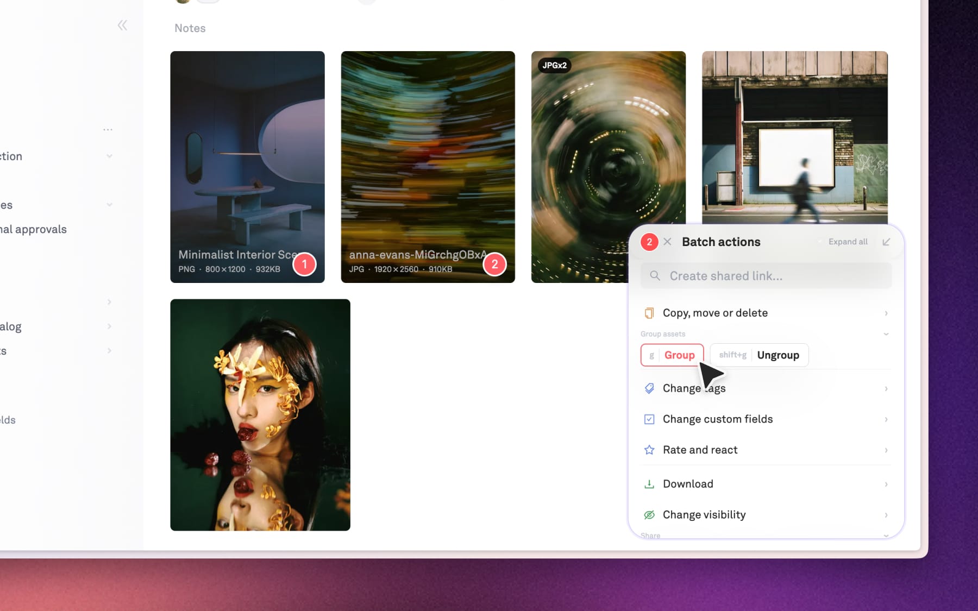
Task: Click the checkbox icon for Change custom fields
Action: (649, 419)
